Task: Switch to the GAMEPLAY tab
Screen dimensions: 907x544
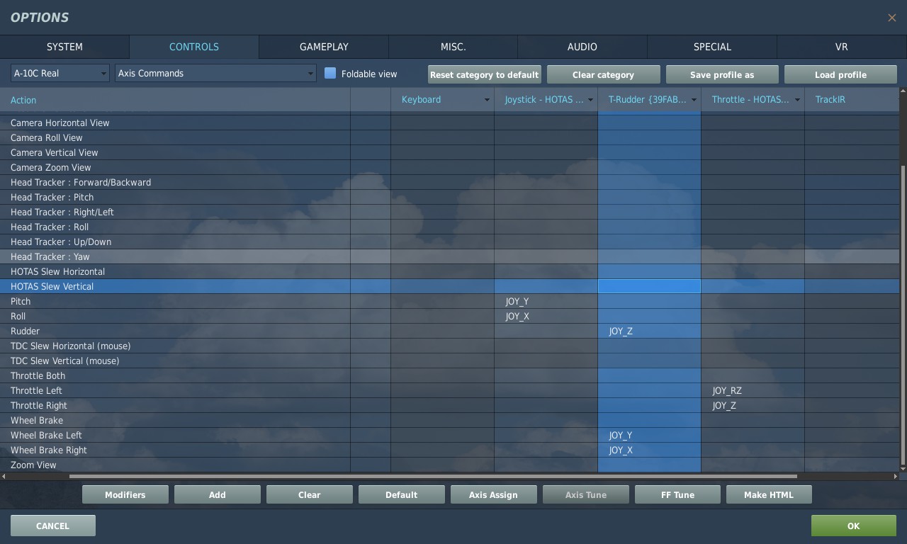Action: [x=324, y=47]
